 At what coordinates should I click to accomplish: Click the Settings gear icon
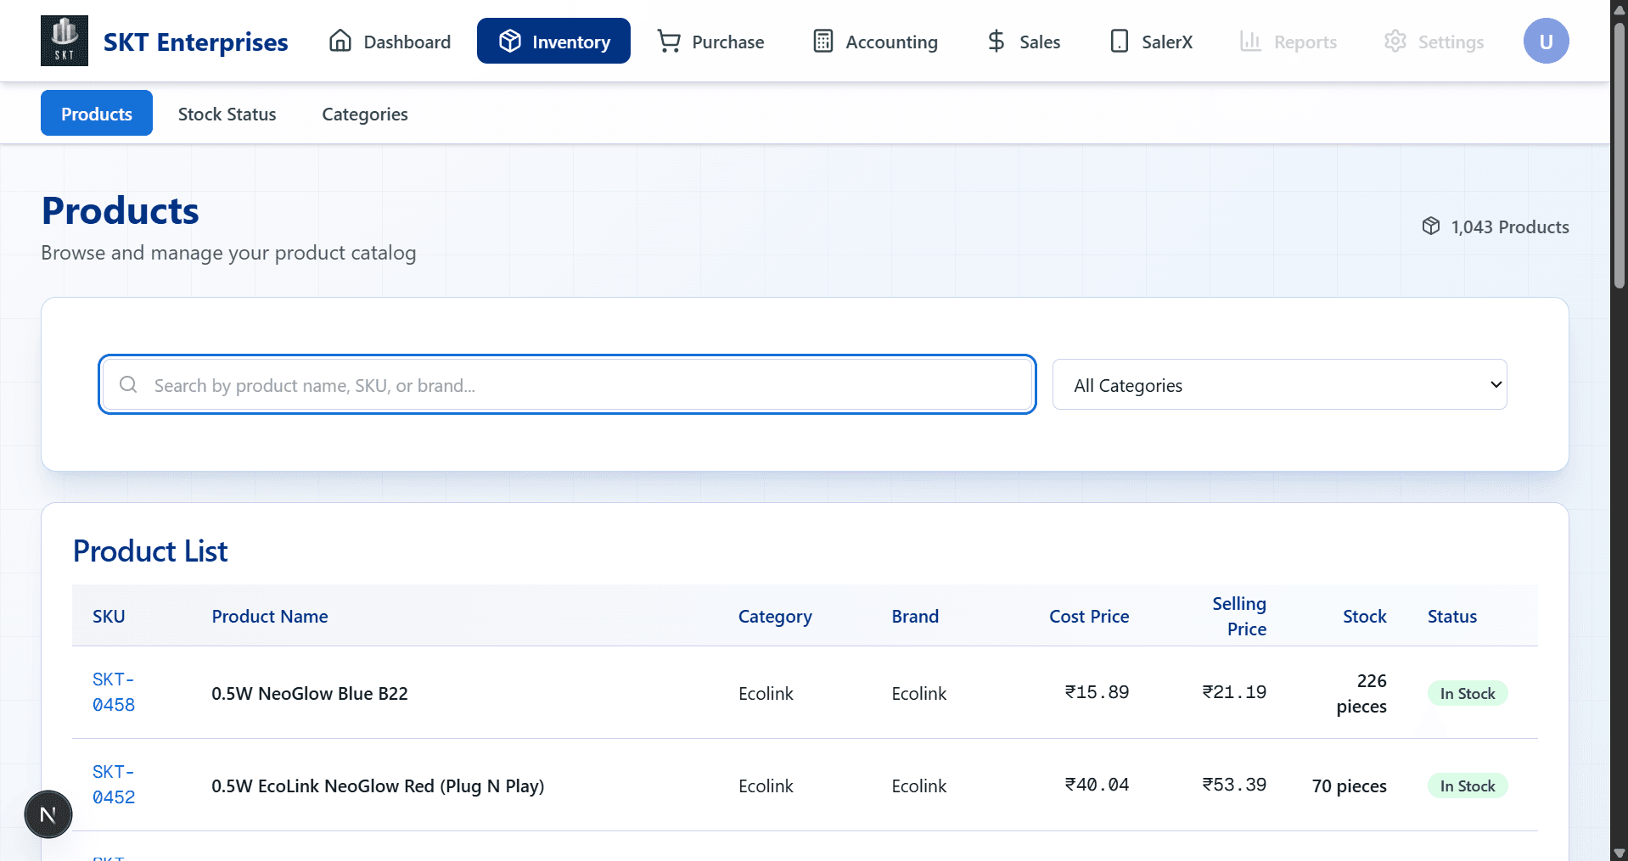[1395, 41]
